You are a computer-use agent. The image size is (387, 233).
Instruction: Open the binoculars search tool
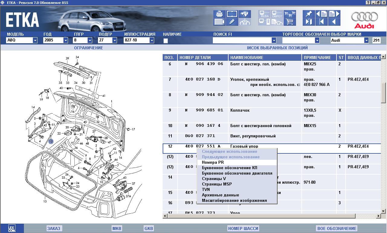click(x=245, y=14)
